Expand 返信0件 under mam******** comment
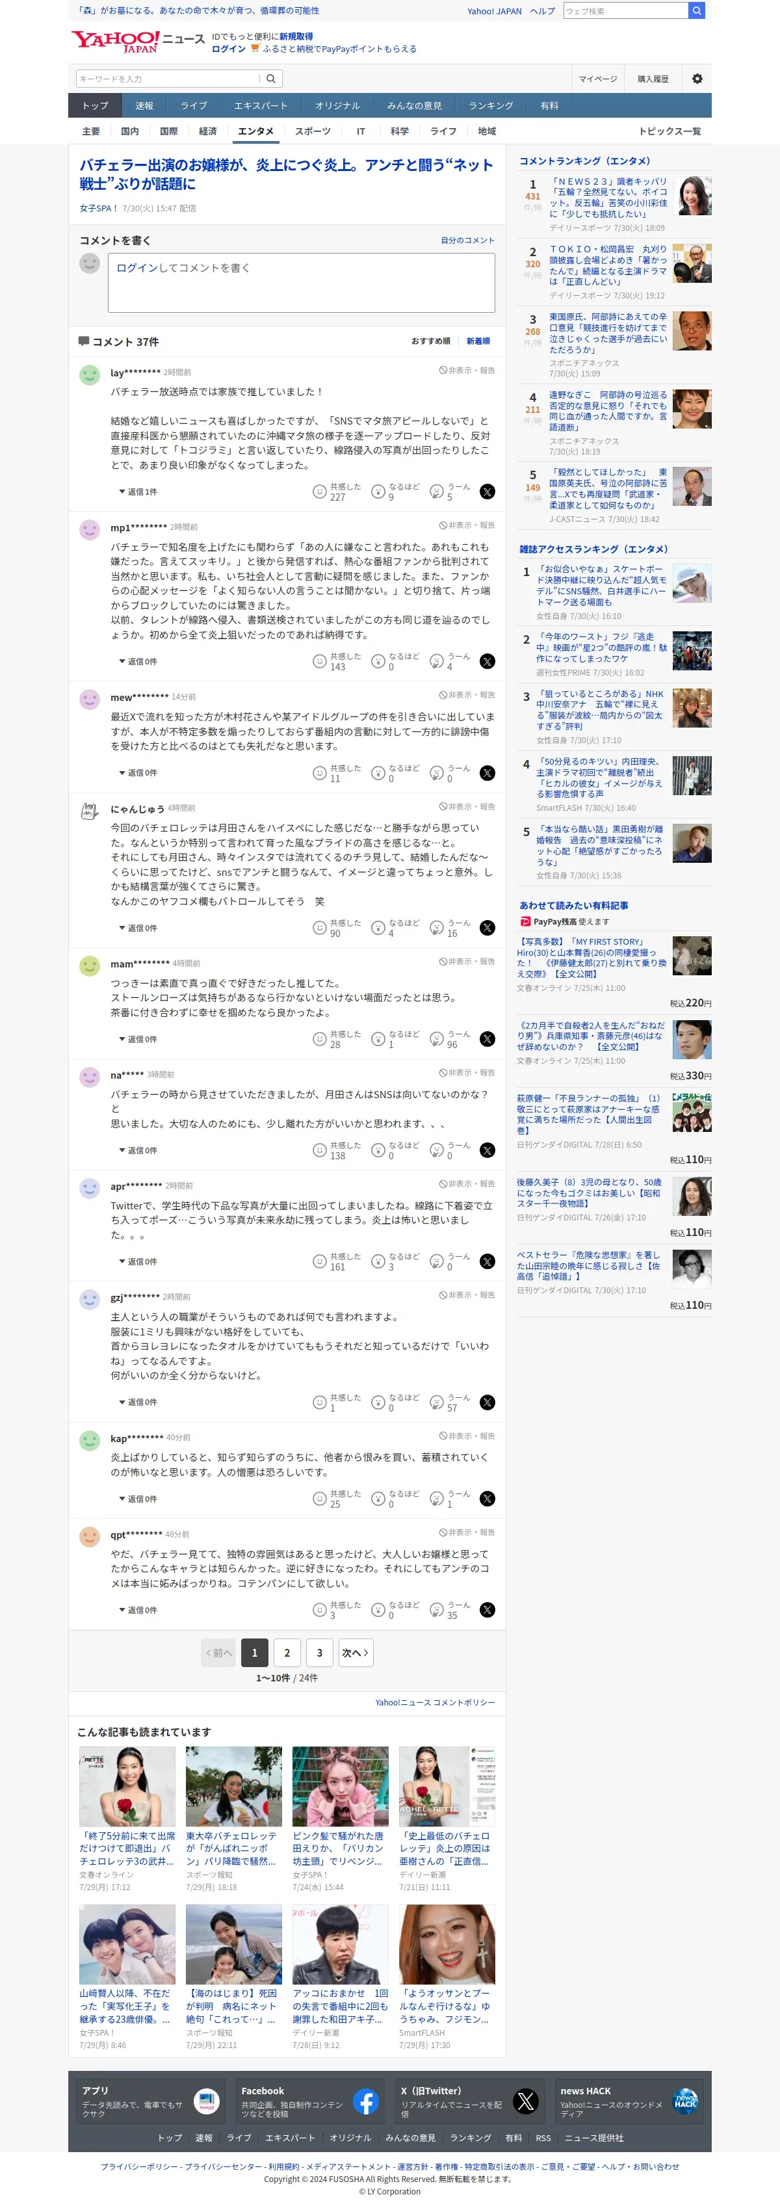Screen dimensions: 780x2210 click(138, 1039)
